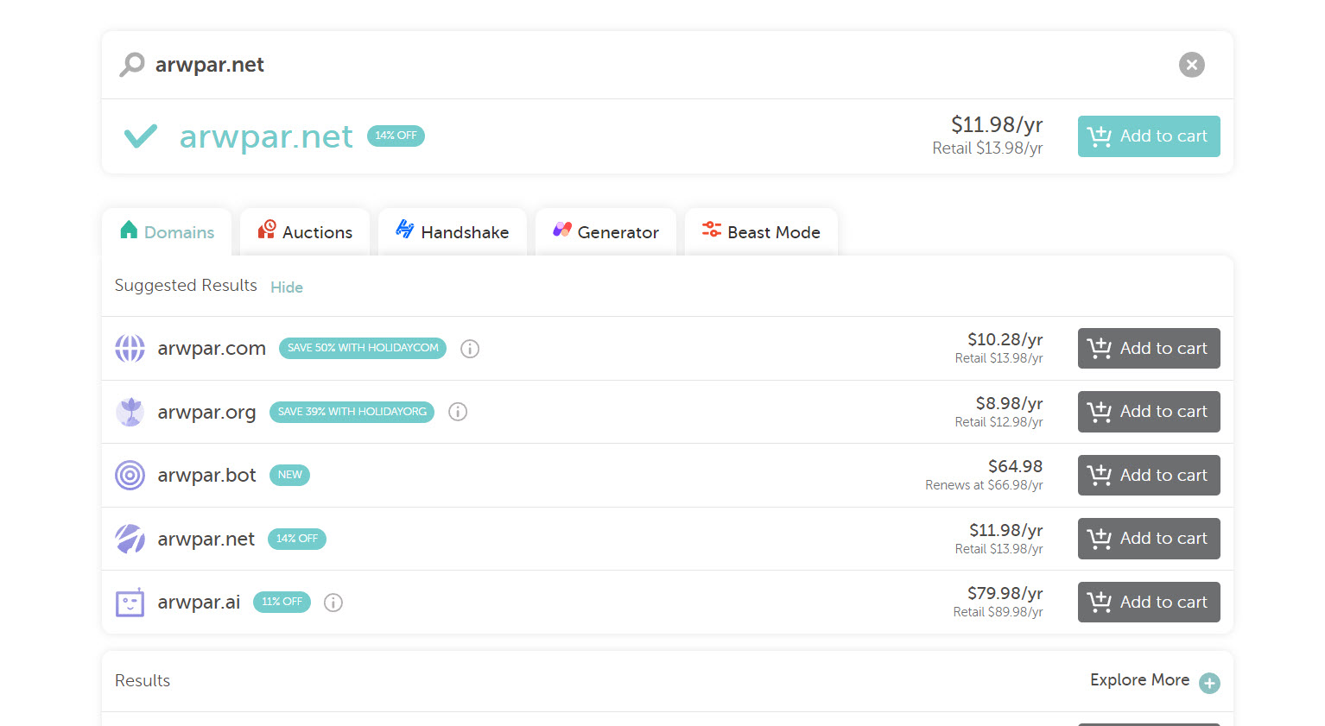Open the Beast Mode tab
The height and width of the screenshot is (726, 1325).
coord(761,232)
